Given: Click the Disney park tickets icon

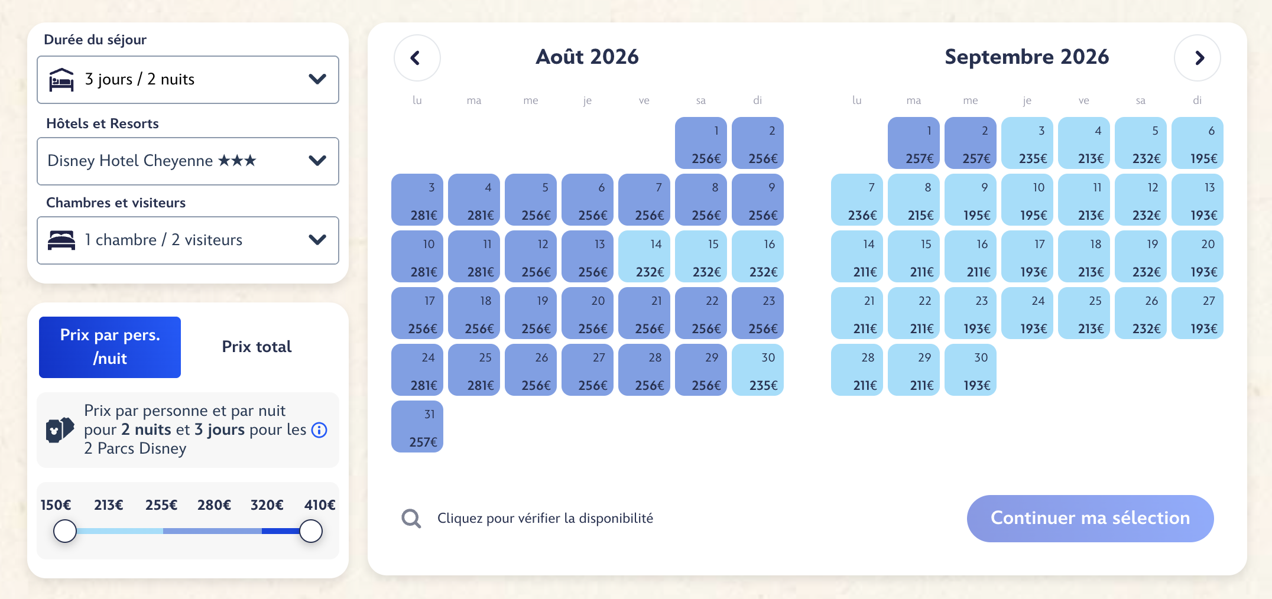Looking at the screenshot, I should click(60, 429).
